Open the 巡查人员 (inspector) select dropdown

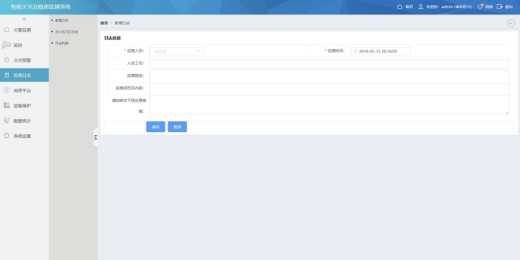point(177,51)
